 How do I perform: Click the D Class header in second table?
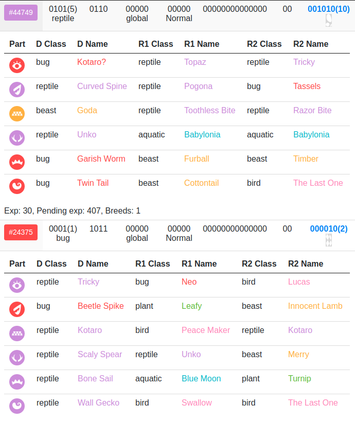pyautogui.click(x=51, y=264)
